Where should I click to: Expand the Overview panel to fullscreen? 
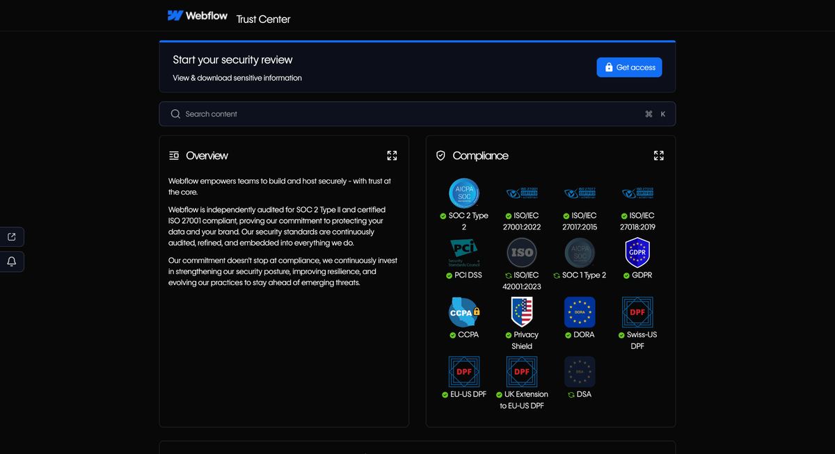[392, 156]
